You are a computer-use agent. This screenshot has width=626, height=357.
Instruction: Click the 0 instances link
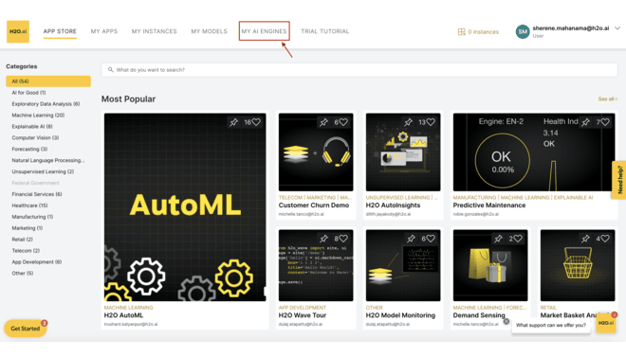[483, 32]
